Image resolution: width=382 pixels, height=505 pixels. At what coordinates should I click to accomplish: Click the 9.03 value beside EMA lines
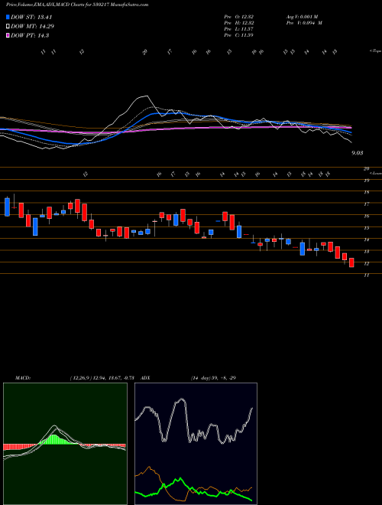pyautogui.click(x=358, y=153)
